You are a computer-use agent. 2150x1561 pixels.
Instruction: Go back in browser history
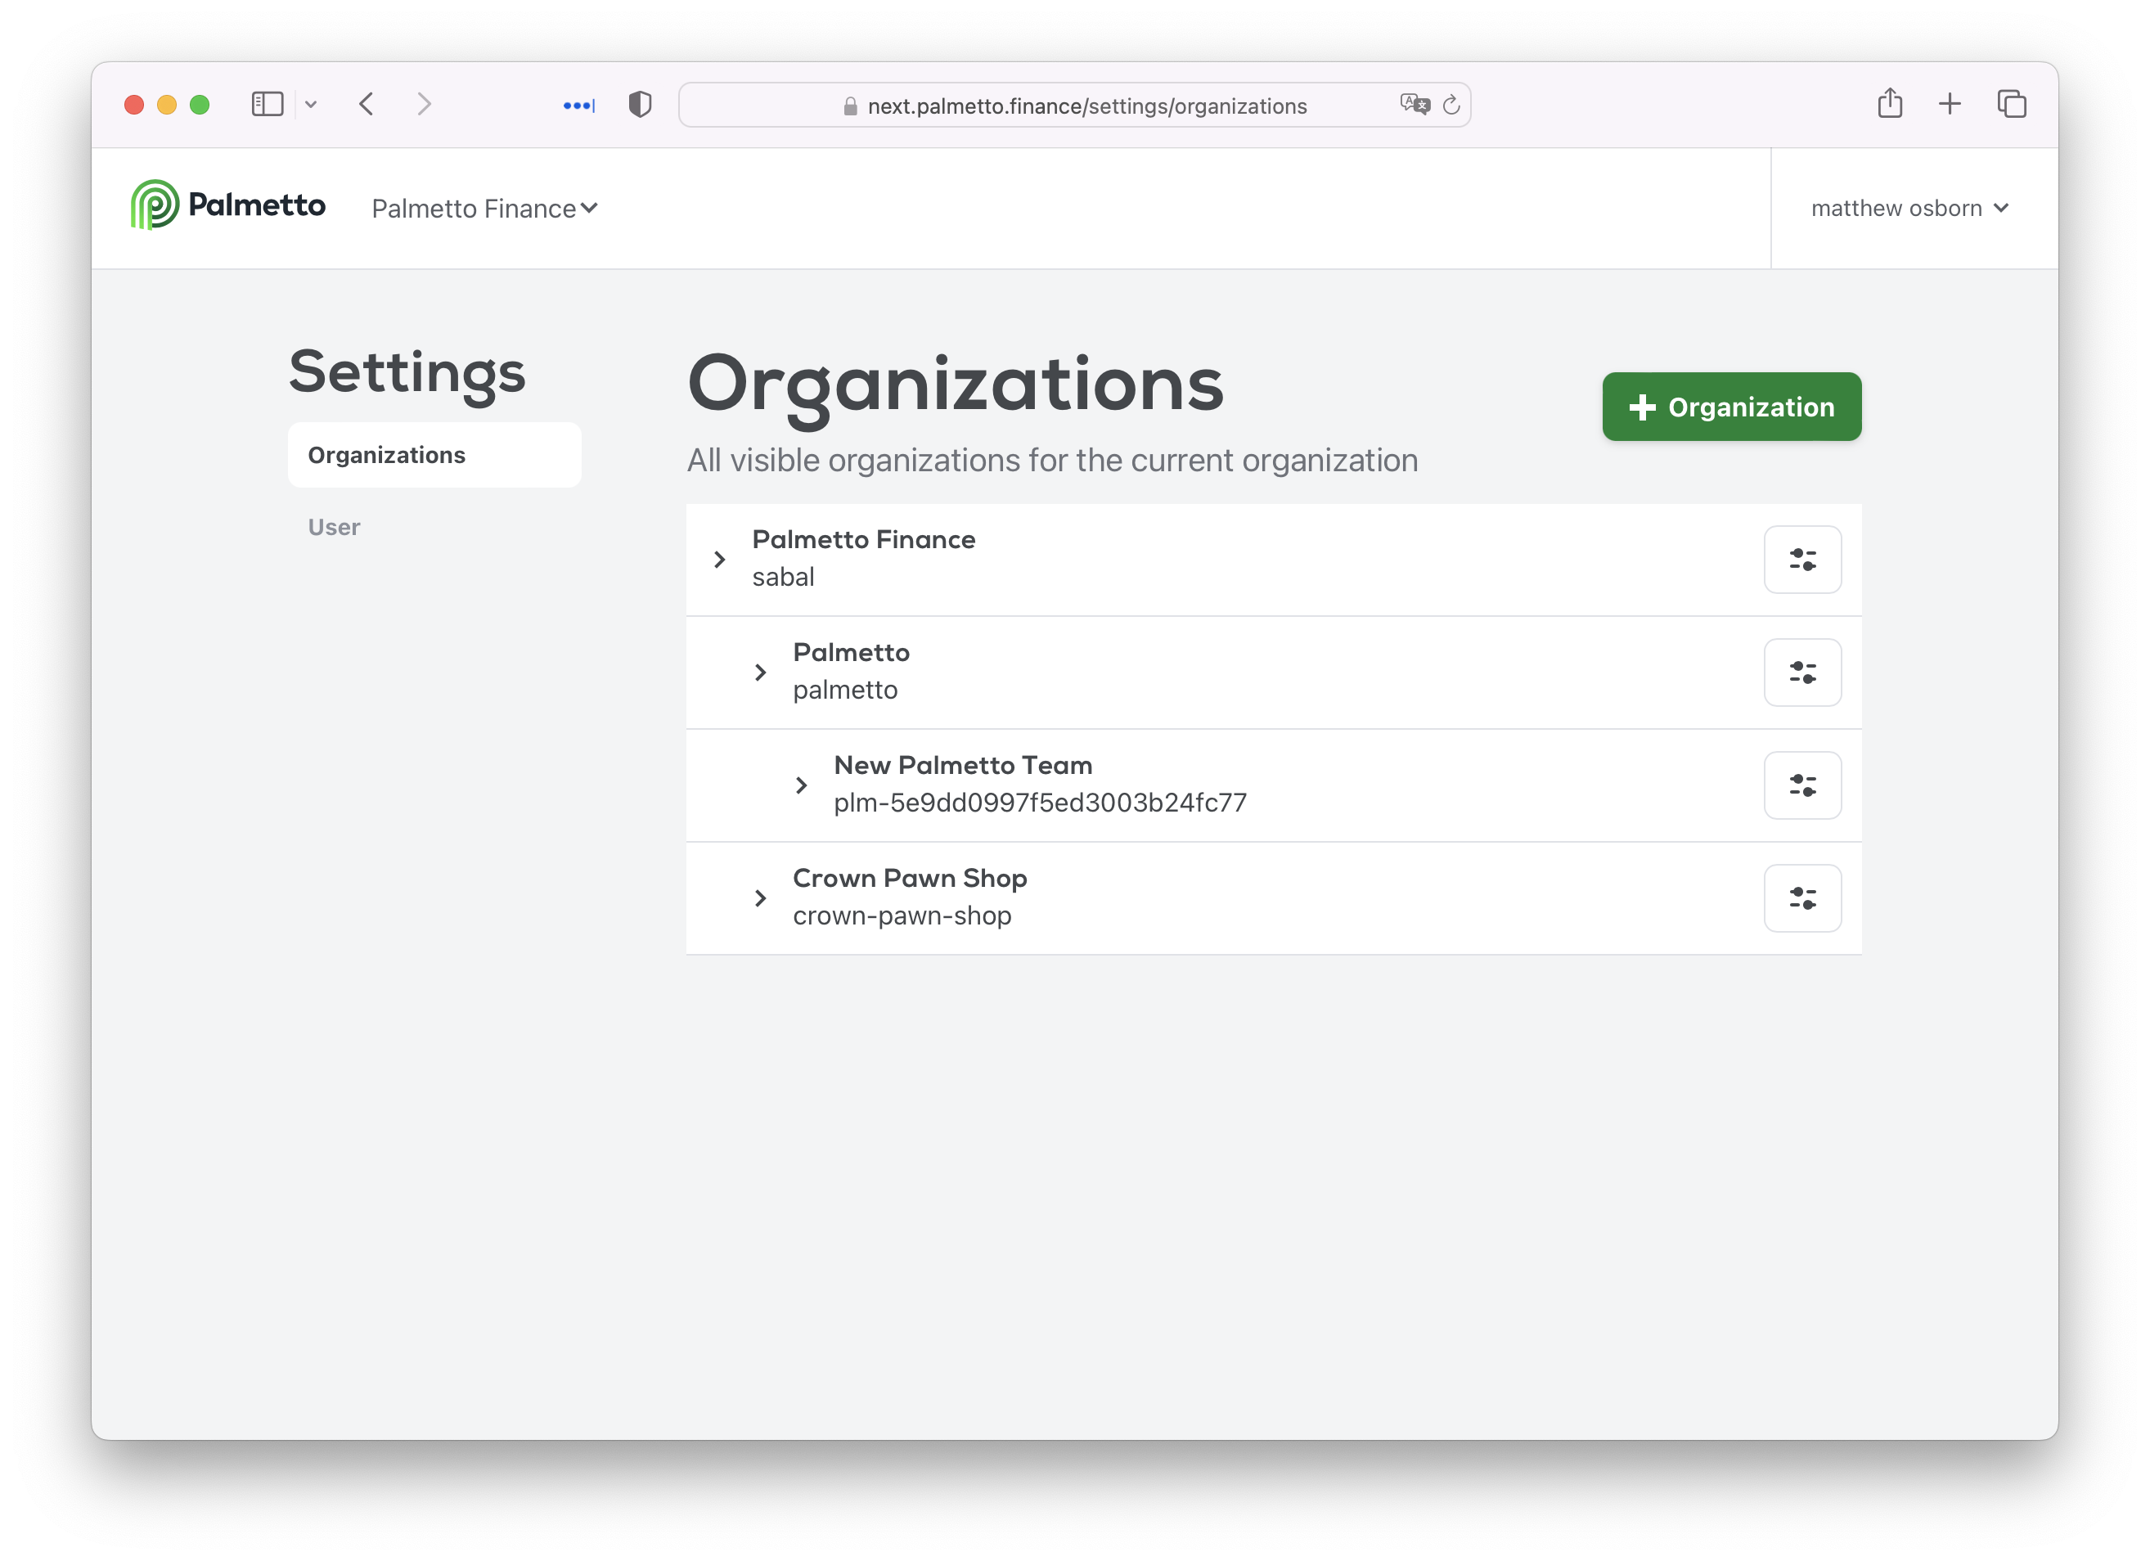pos(367,104)
